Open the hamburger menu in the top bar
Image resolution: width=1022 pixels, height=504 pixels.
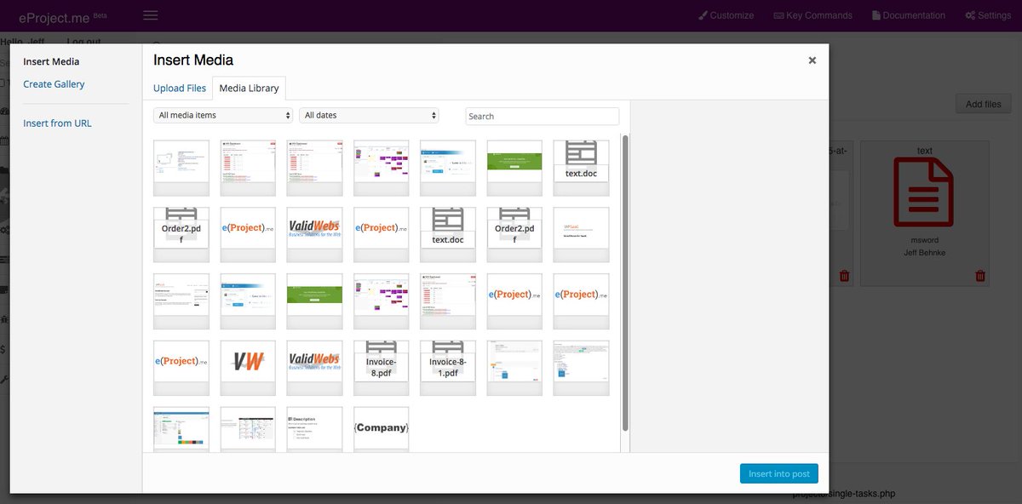pyautogui.click(x=151, y=15)
